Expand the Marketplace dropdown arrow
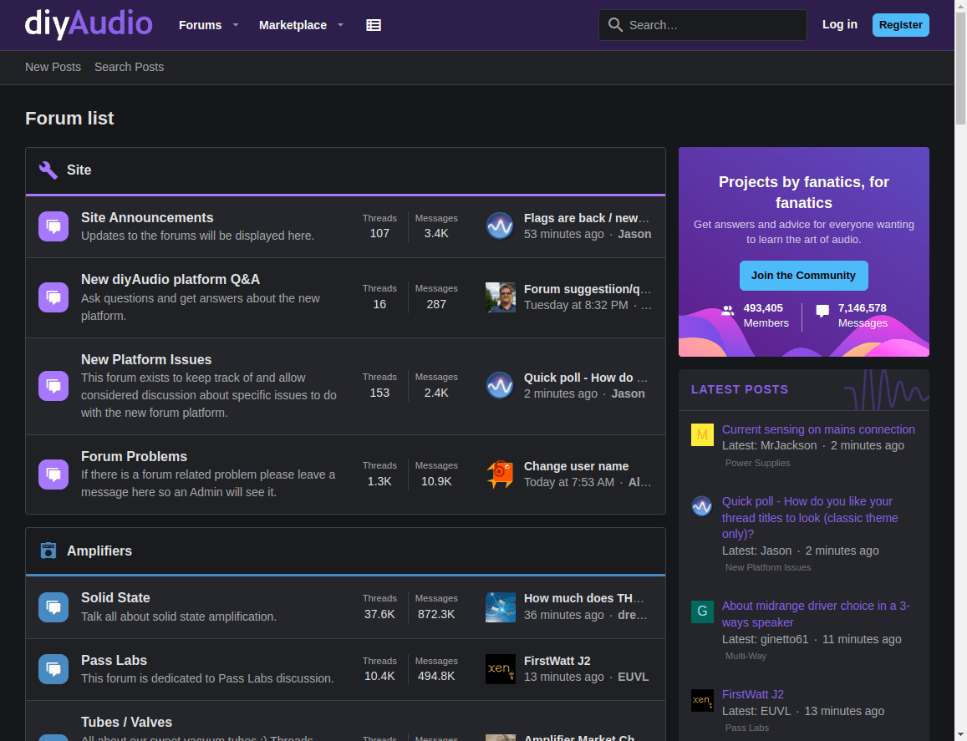The width and height of the screenshot is (967, 741). [340, 25]
